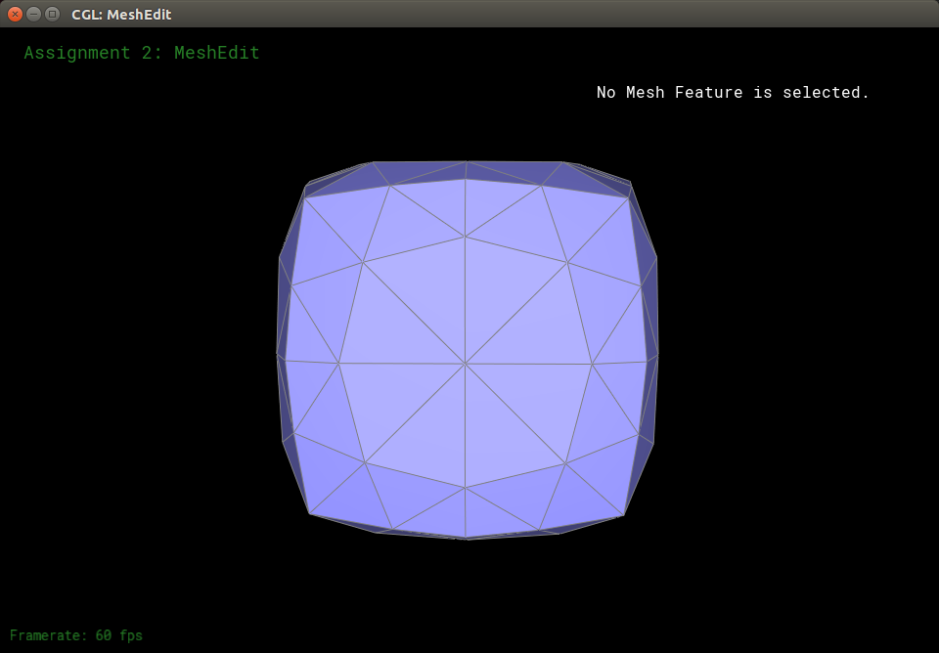
Task: Close the MeshEdit window
Action: click(15, 14)
